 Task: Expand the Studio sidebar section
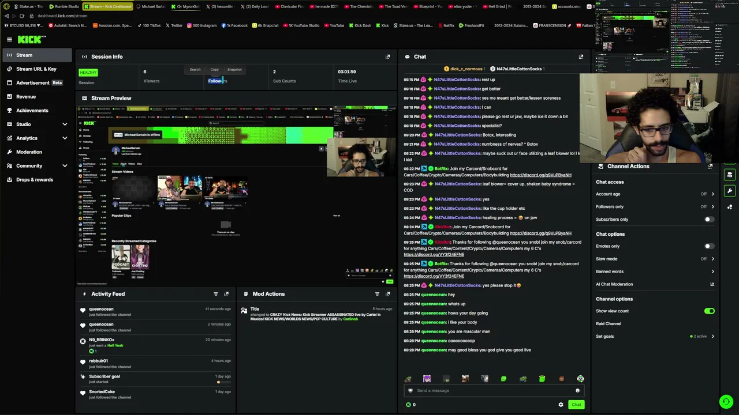pos(65,124)
